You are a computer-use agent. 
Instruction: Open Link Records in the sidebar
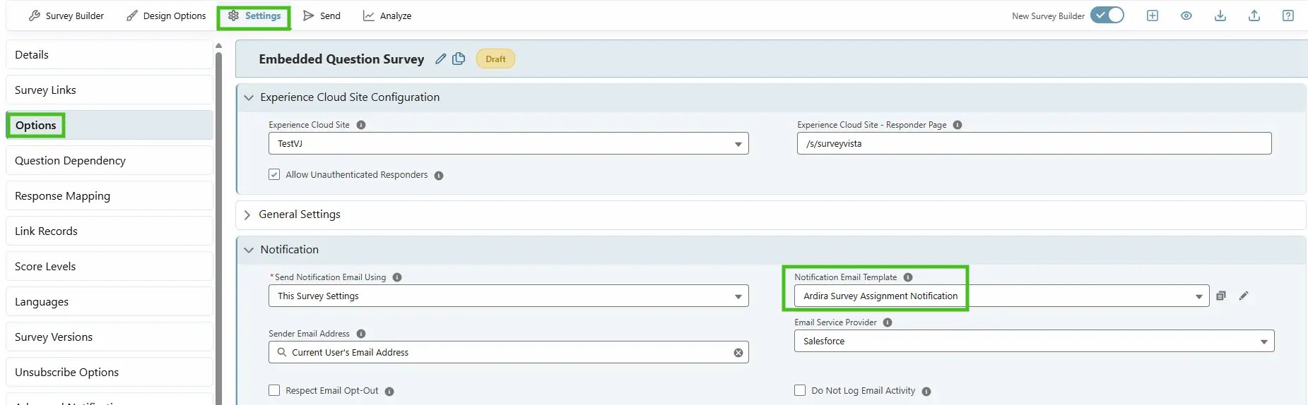click(110, 231)
